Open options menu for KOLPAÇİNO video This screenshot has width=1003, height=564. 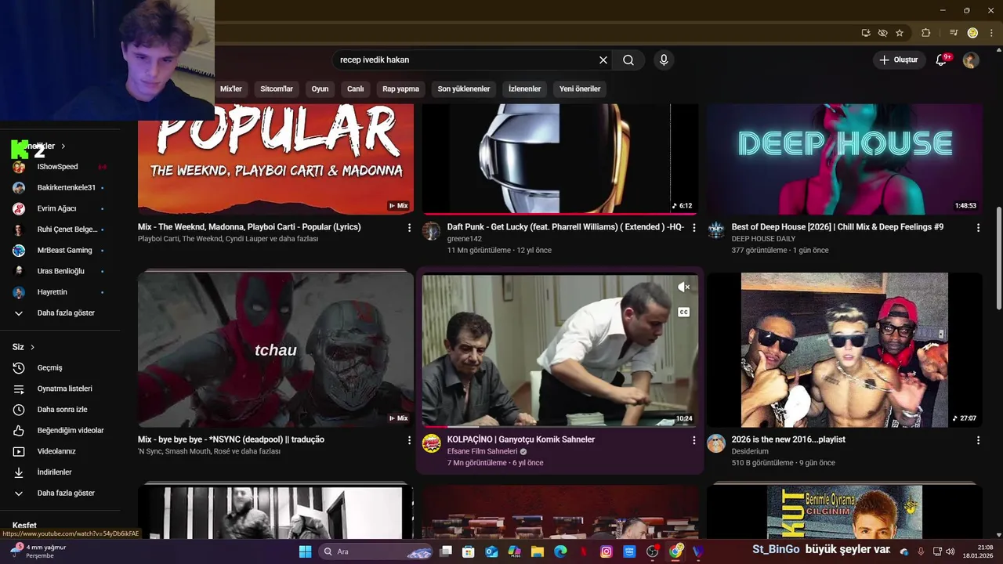693,440
